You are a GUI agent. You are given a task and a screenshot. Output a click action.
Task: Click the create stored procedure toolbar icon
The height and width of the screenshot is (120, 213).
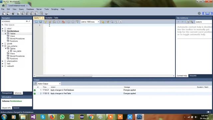click(32, 13)
